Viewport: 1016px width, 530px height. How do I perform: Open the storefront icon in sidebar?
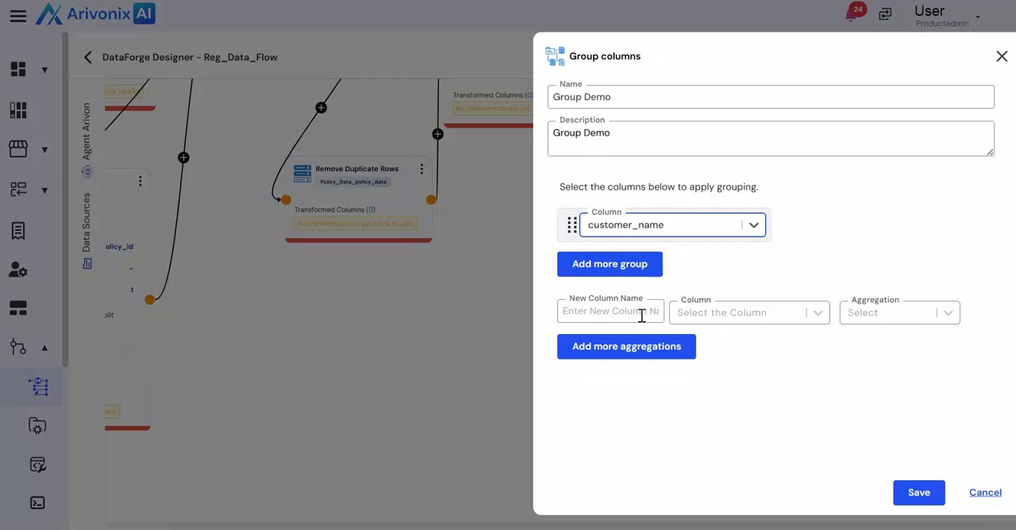point(18,149)
